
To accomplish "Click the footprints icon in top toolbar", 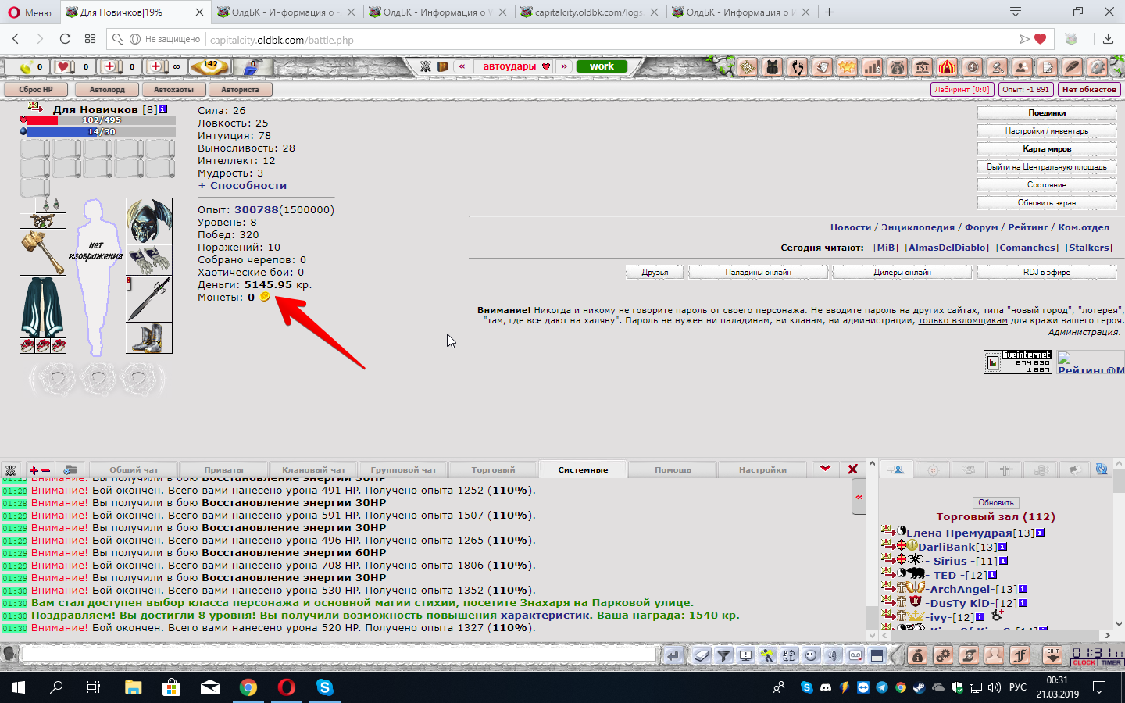I will coord(798,67).
